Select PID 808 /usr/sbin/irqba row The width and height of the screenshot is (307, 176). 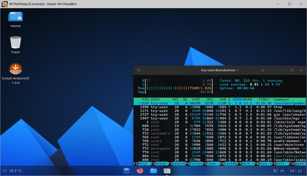220,160
